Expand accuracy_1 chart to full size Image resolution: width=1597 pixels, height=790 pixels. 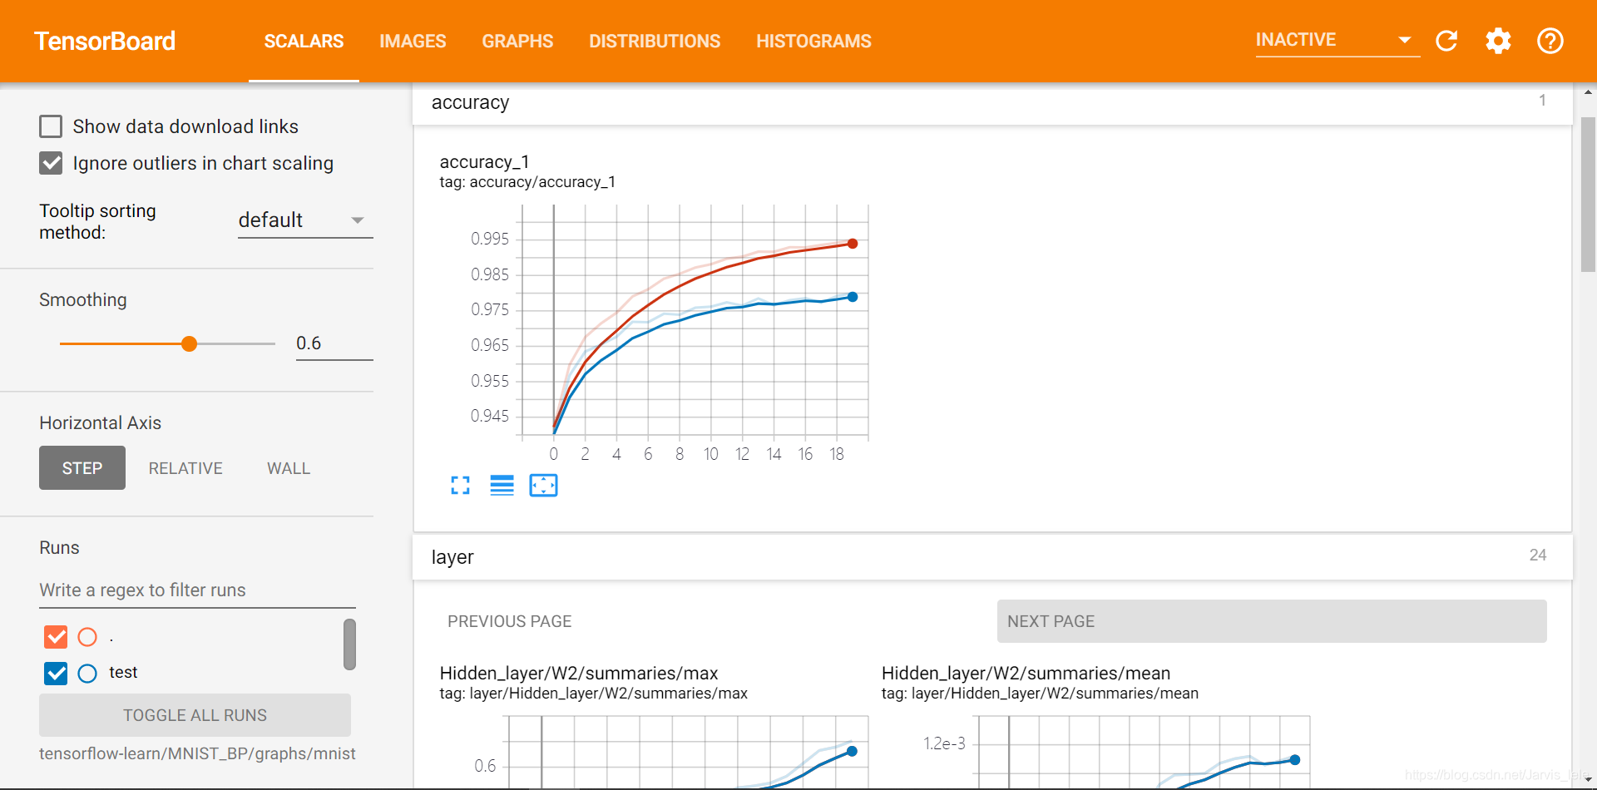(x=460, y=486)
